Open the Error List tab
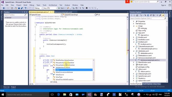172x97 pixels. 6,87
